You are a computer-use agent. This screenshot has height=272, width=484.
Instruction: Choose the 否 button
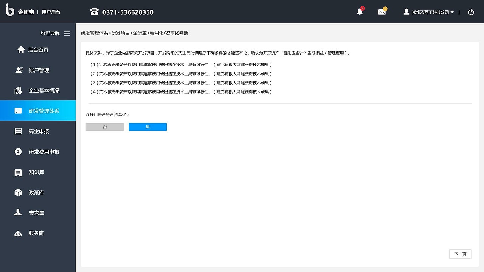point(105,127)
